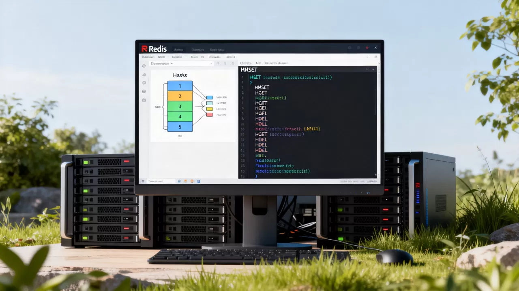Image resolution: width=519 pixels, height=291 pixels.
Task: Click the first item in the menu row
Action: point(148,57)
